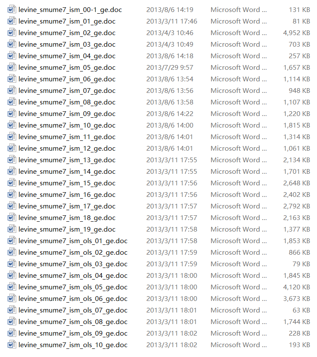Click Word icon of levine_smume7_ism_19_ge.doc
The image size is (317, 357).
click(12, 229)
